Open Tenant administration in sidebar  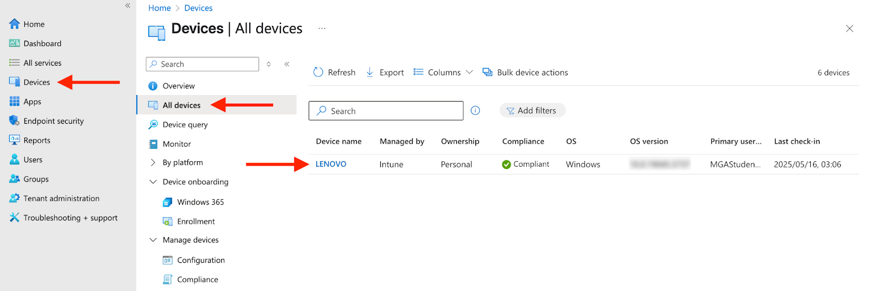[x=61, y=198]
